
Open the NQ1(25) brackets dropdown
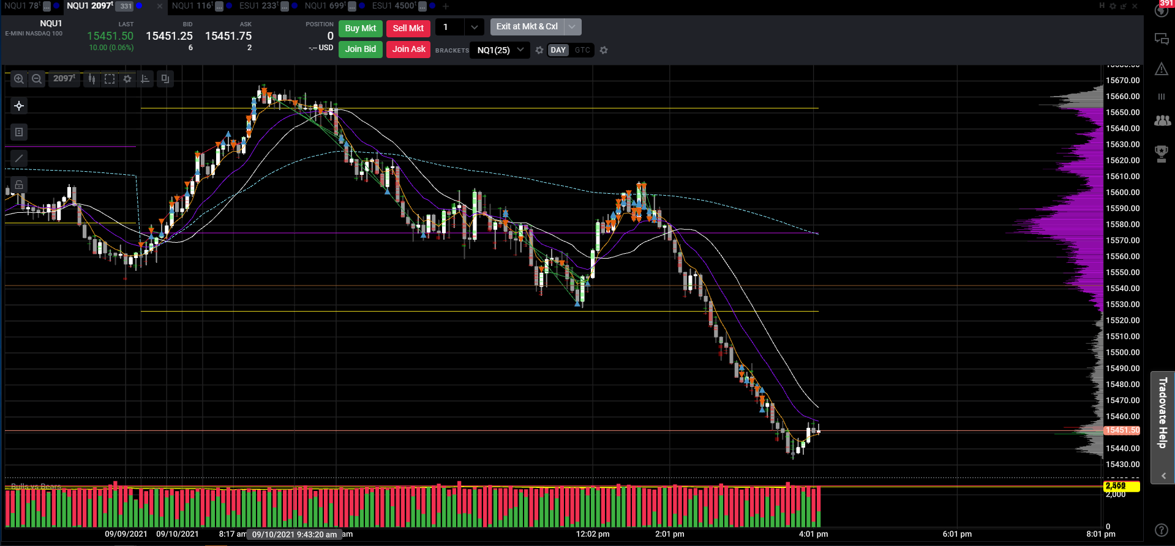click(500, 50)
